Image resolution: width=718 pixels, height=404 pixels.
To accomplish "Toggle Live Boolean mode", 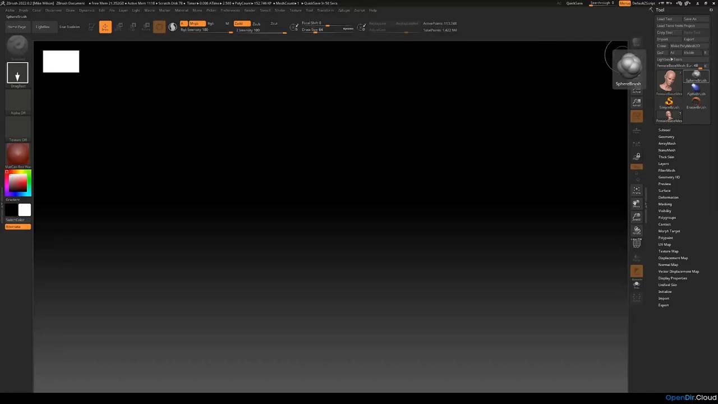I will click(70, 27).
